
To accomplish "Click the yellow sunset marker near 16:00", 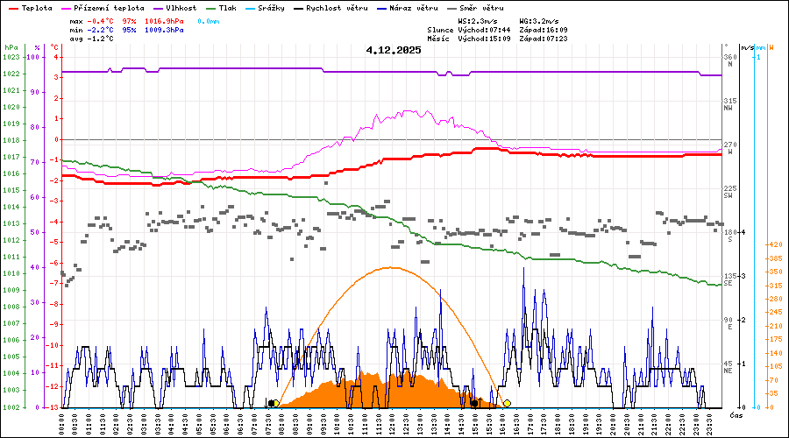I will coord(507,404).
